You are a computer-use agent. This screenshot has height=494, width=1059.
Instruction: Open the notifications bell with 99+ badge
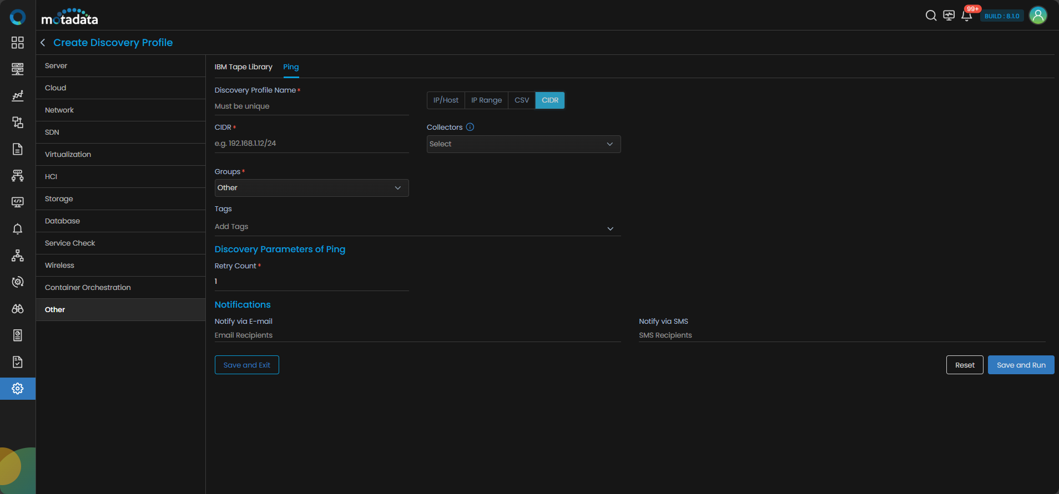[966, 16]
